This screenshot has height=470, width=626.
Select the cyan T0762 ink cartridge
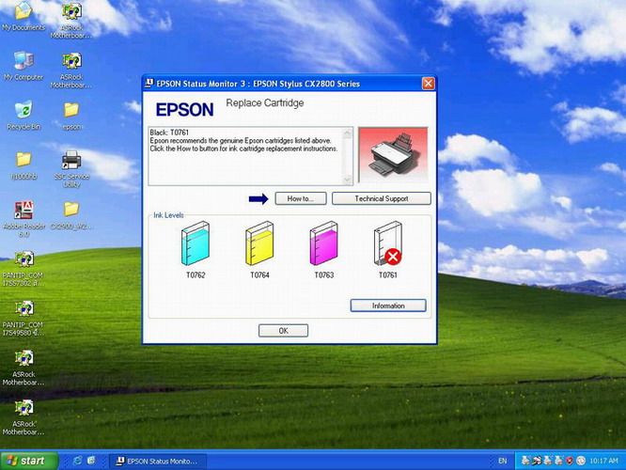[196, 243]
